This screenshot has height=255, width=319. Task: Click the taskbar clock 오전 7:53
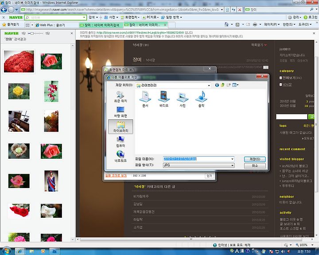pos(304,251)
